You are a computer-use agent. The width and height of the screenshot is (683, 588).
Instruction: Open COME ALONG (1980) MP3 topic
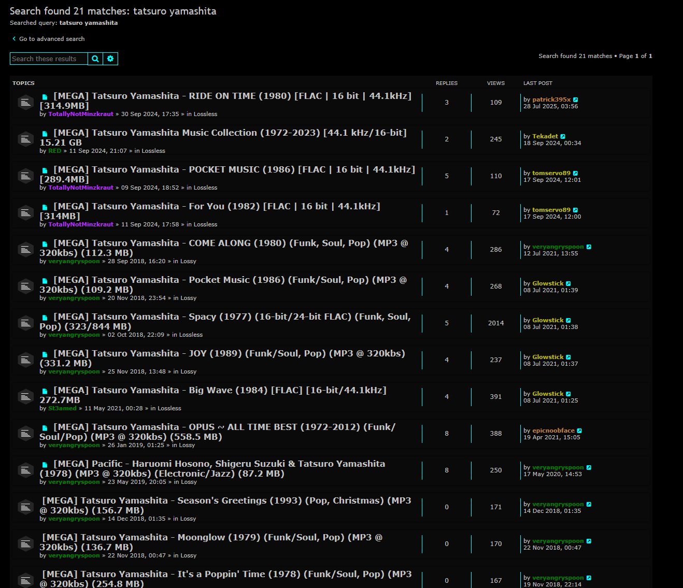224,248
